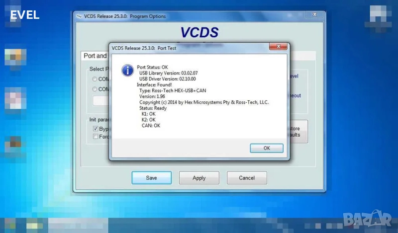This screenshot has width=398, height=233.
Task: Click the partially hidden Restore Defaults button
Action: 298,131
